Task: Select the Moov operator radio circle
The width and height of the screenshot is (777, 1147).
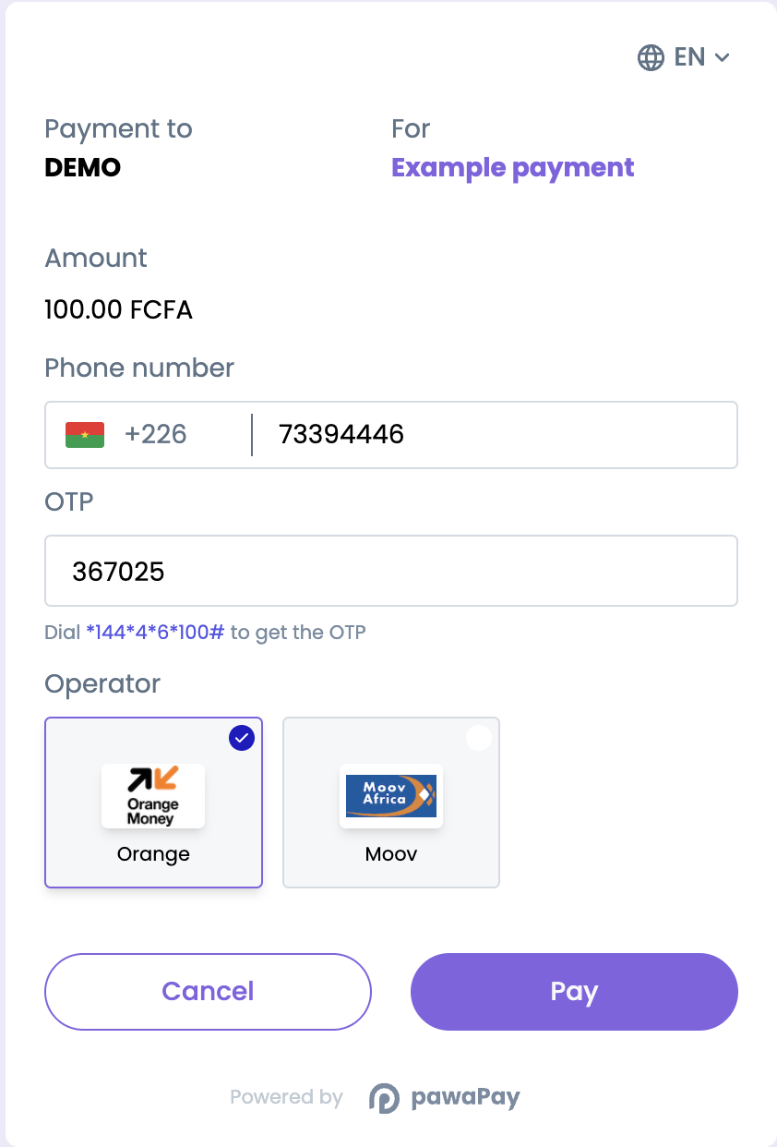Action: pyautogui.click(x=478, y=738)
